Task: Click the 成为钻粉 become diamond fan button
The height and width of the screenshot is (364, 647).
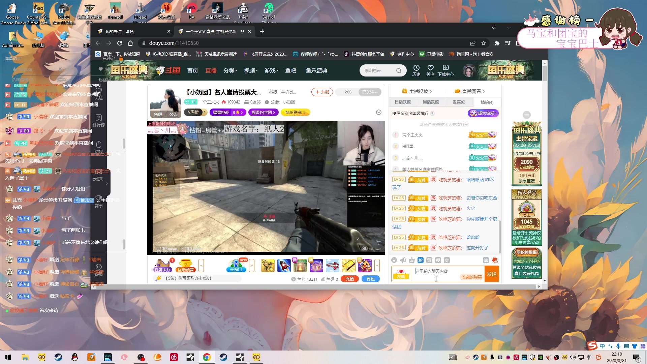Action: (x=483, y=113)
